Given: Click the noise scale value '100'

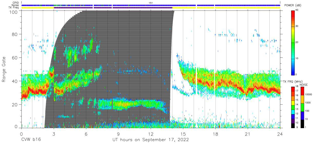Looking at the screenshot, I should [307, 111].
